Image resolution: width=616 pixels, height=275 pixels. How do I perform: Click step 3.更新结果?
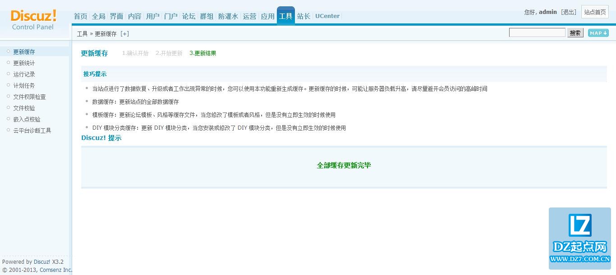[203, 53]
